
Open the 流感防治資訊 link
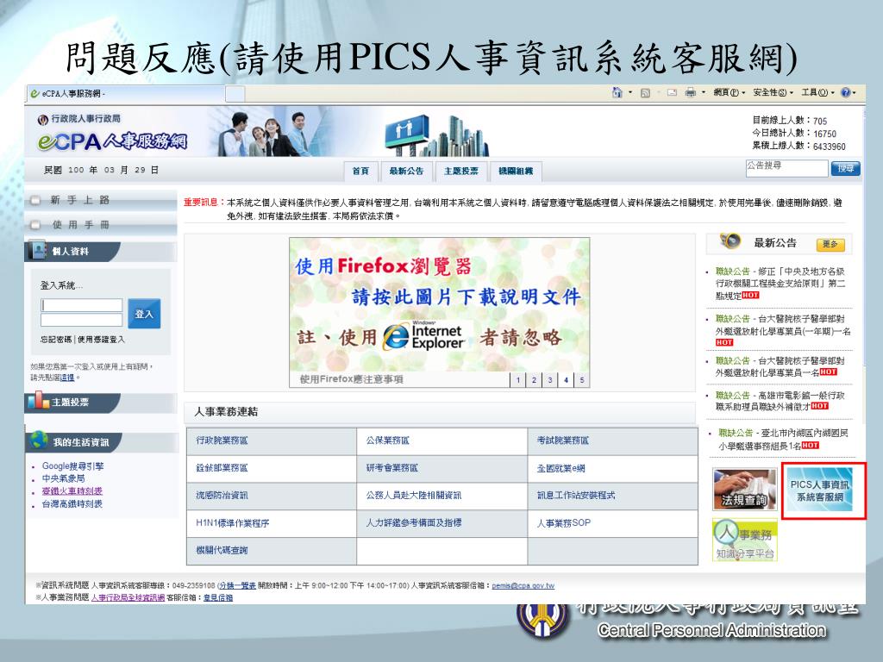point(222,496)
